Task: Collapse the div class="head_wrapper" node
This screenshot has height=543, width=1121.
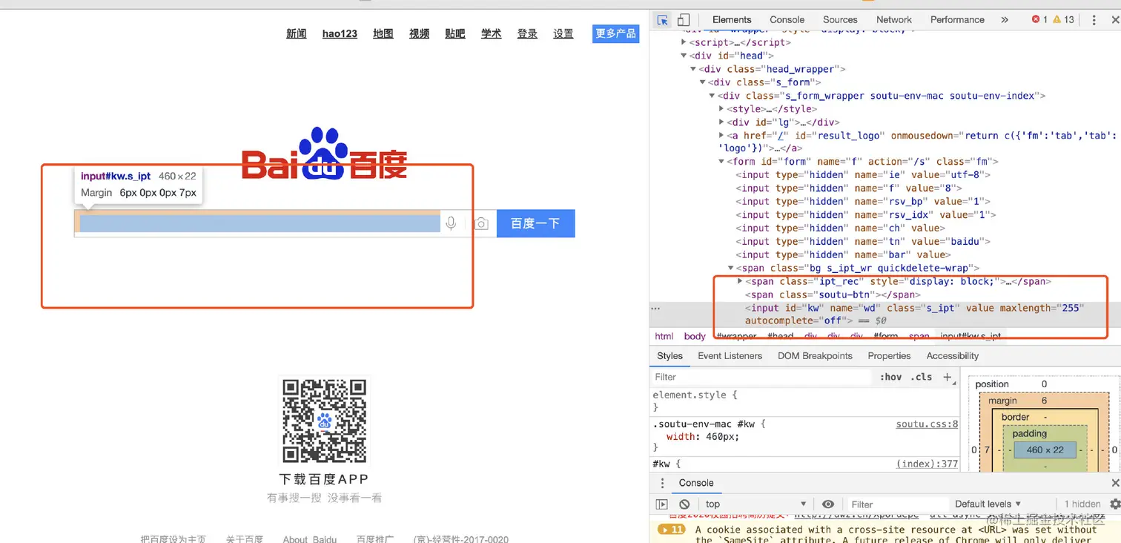Action: pos(692,69)
